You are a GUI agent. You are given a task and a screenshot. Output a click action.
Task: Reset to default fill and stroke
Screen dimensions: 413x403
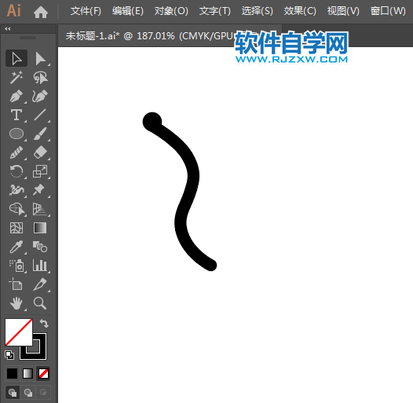(9, 355)
